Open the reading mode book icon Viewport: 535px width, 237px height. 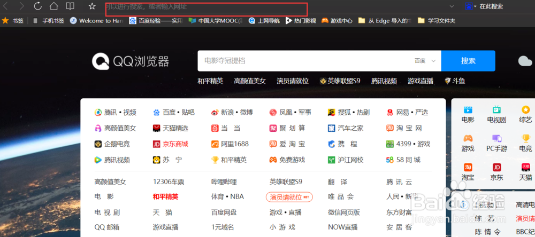pos(70,6)
